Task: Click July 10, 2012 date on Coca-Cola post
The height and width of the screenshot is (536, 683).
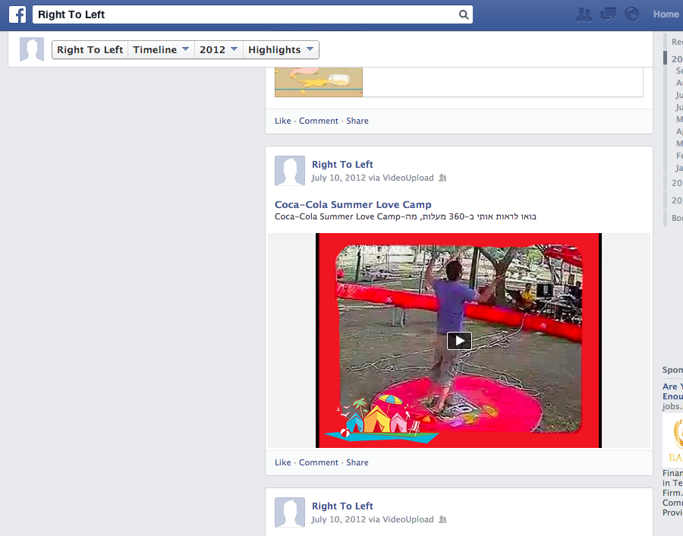Action: pyautogui.click(x=339, y=178)
